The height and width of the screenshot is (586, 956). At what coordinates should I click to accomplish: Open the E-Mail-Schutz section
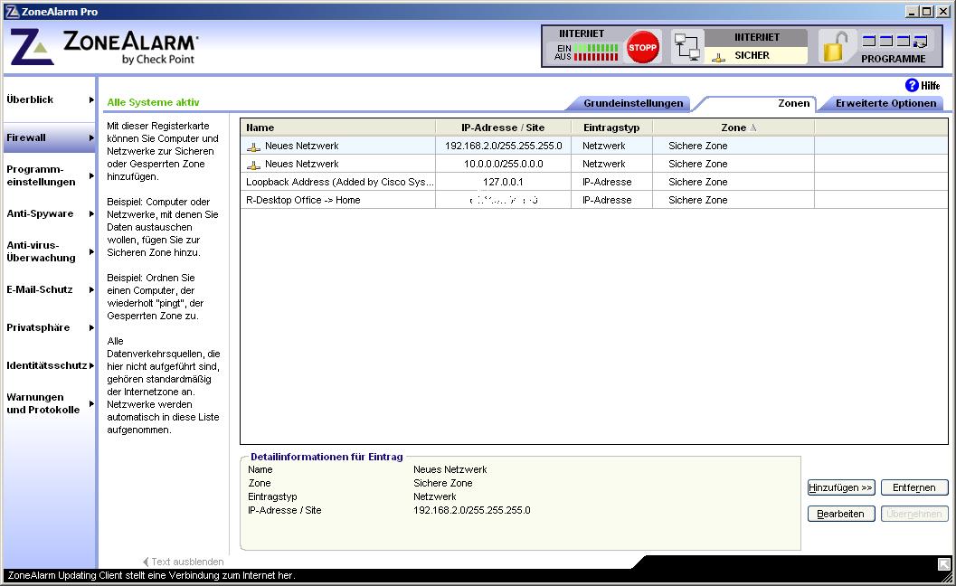click(40, 289)
